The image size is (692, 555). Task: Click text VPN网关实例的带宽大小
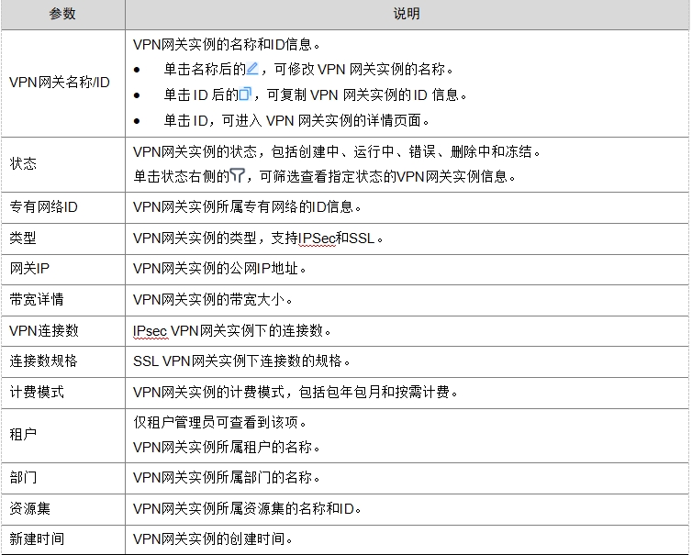[x=213, y=300]
